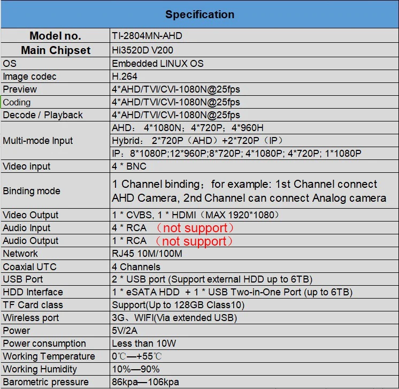Select the 'Barometric pressure' label
The width and height of the screenshot is (399, 389).
click(46, 382)
